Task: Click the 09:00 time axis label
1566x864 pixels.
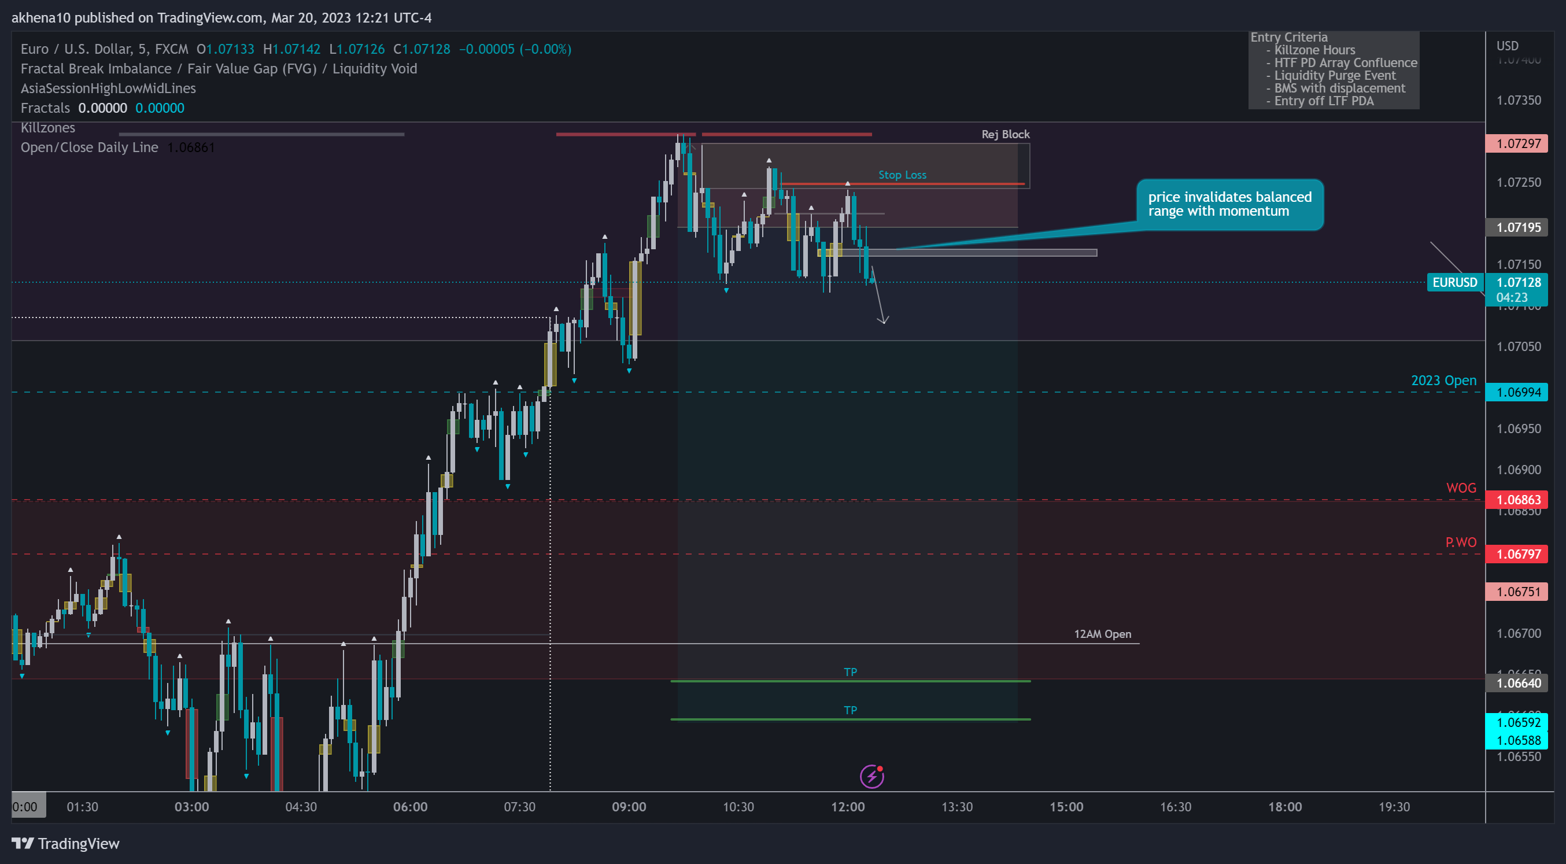Action: 629,807
